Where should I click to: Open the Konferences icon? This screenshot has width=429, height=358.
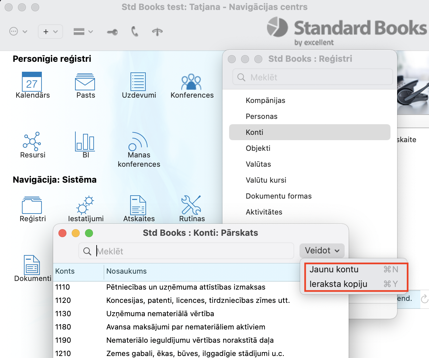click(191, 82)
